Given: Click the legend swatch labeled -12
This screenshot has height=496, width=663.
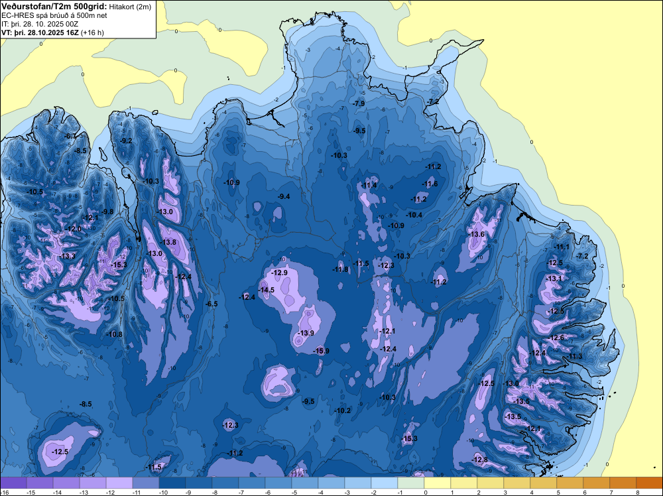Looking at the screenshot, I should click(x=119, y=483).
